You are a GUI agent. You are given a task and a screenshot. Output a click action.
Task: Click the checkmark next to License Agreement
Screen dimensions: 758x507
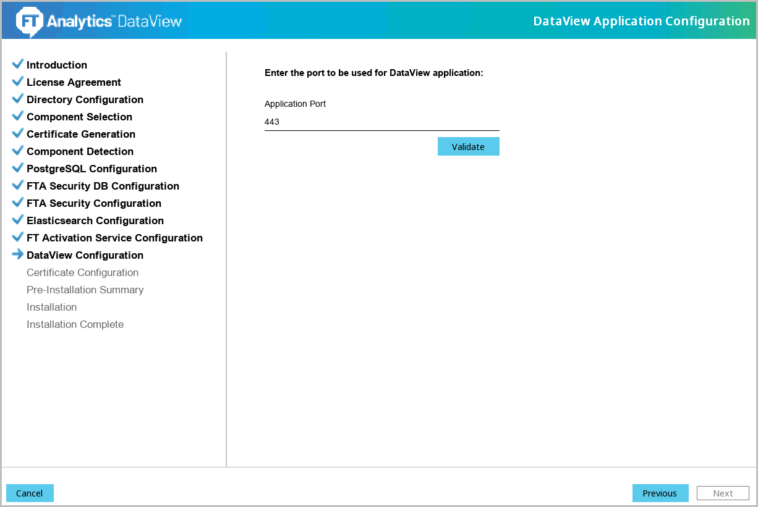(x=18, y=82)
